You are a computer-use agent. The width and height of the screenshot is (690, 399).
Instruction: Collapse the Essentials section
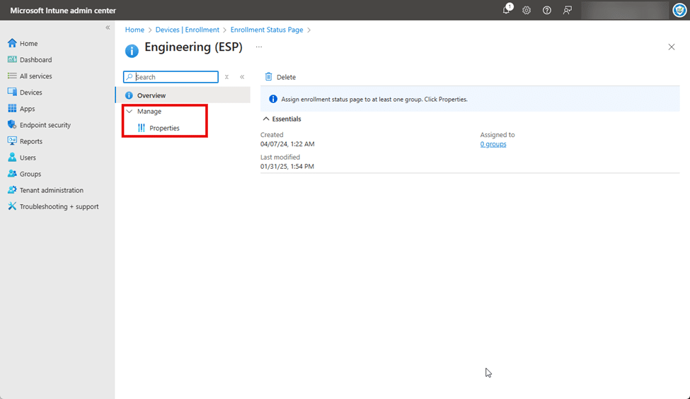click(266, 119)
